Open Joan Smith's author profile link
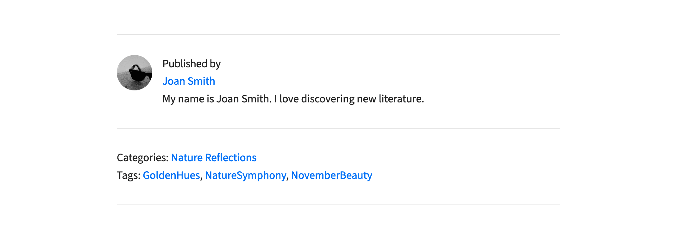Screen dimensions: 678x244 click(x=189, y=81)
